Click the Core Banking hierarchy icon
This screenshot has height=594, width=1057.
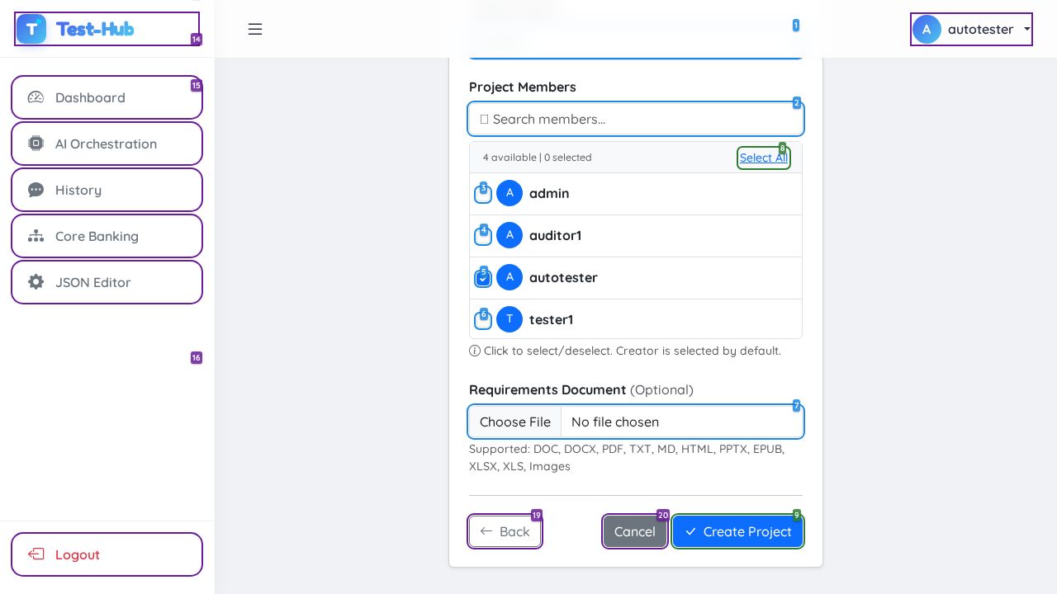point(36,236)
